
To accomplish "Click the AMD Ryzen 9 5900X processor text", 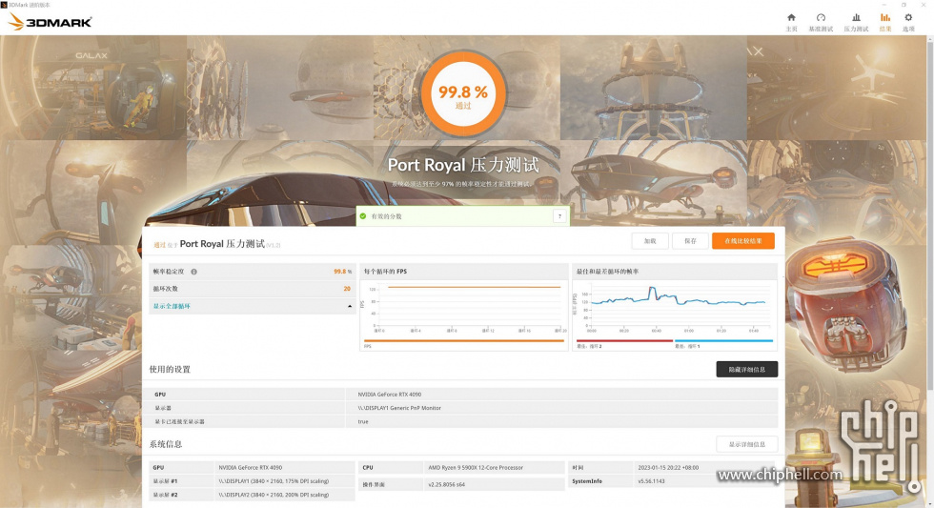I will point(476,468).
